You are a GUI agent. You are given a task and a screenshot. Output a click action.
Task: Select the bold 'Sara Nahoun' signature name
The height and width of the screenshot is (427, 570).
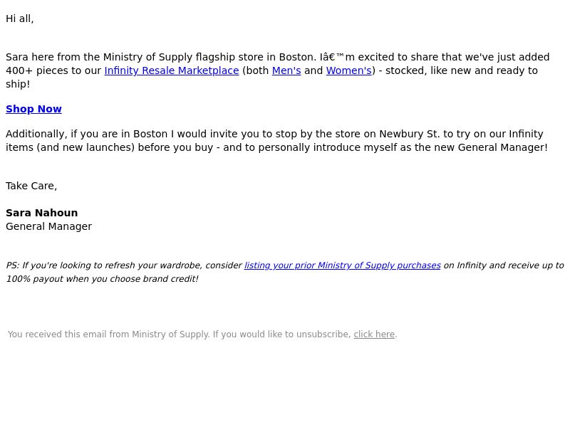click(x=42, y=213)
